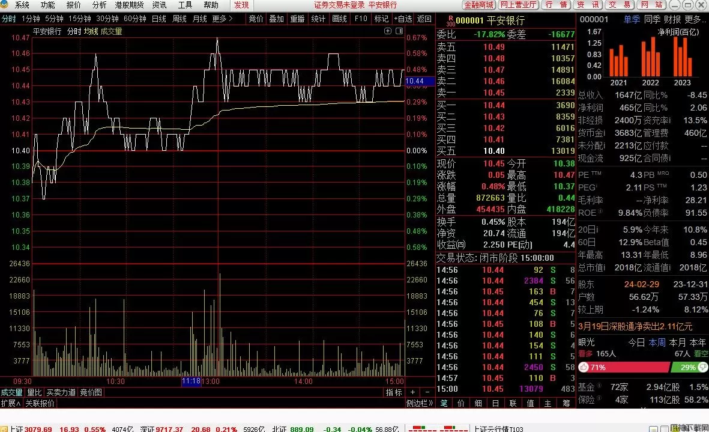Open the 系统 menu

(22, 5)
